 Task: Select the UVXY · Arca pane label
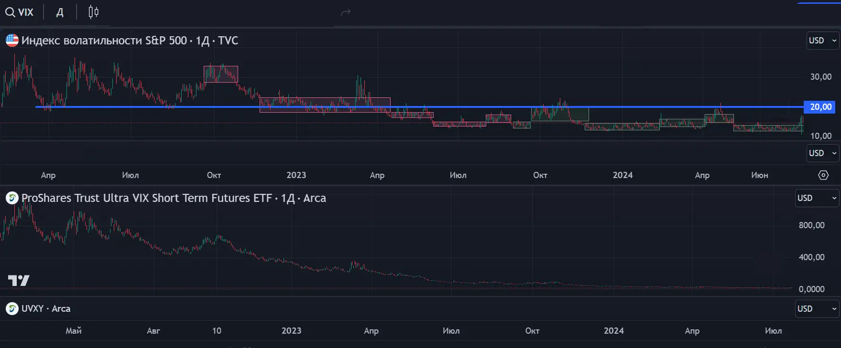tap(46, 309)
